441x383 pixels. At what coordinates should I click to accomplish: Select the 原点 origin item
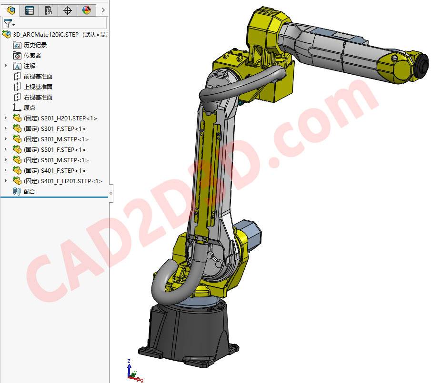pyautogui.click(x=29, y=108)
